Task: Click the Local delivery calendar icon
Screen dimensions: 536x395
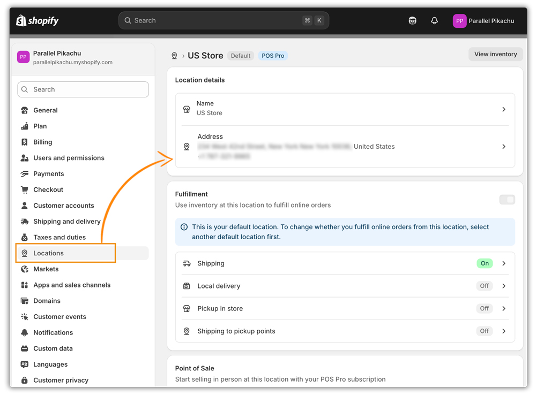Action: pyautogui.click(x=187, y=286)
